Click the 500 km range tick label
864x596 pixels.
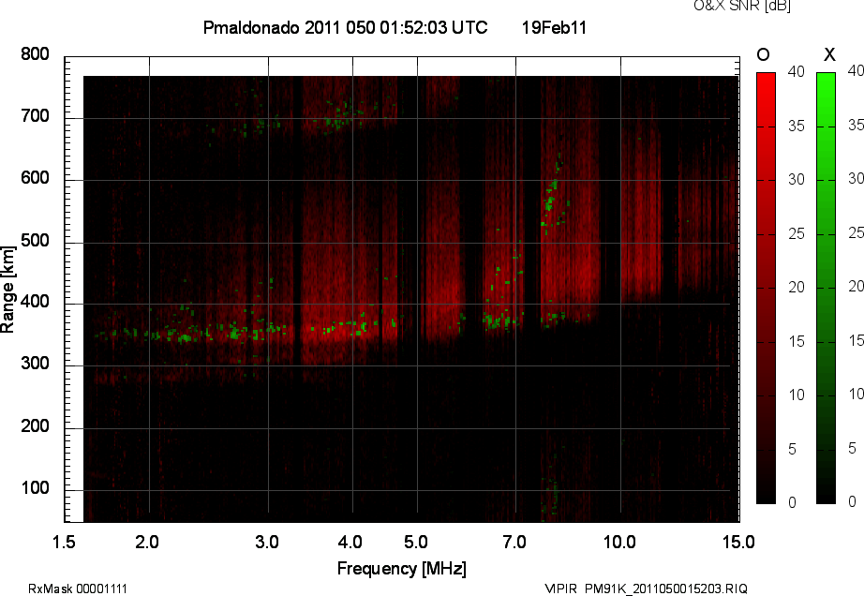click(36, 241)
